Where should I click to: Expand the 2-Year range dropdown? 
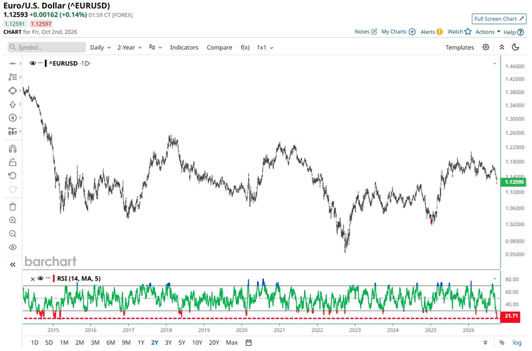coord(130,48)
